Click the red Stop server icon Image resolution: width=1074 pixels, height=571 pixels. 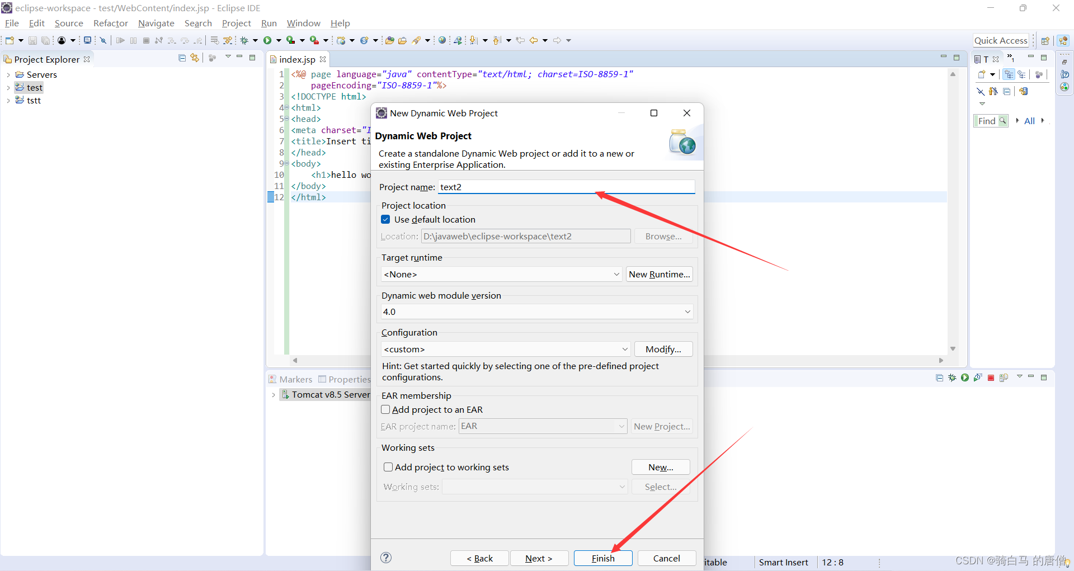click(991, 378)
